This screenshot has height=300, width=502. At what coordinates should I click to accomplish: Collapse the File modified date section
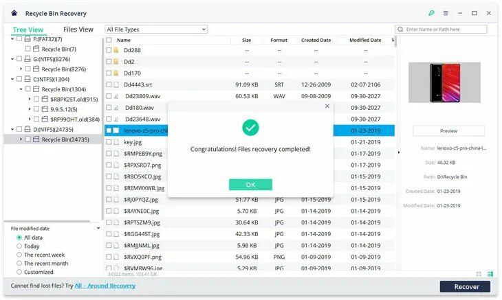(98, 228)
